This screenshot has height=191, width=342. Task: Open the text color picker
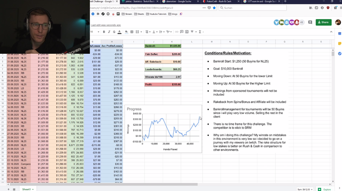pos(119,32)
